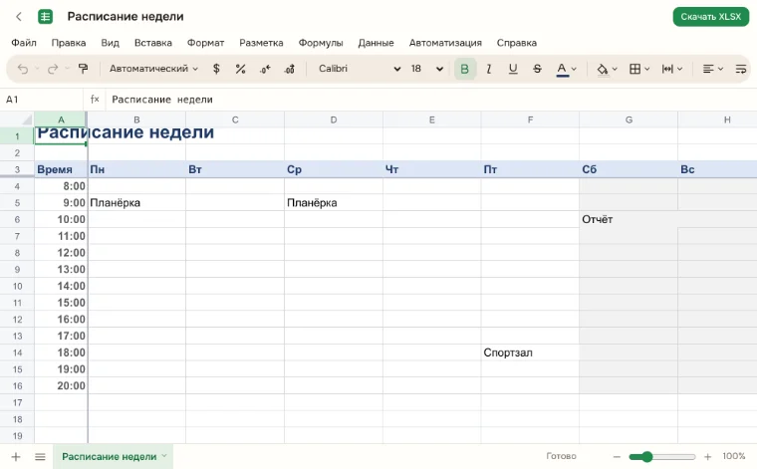The image size is (757, 469).
Task: Click the Redo icon
Action: coord(53,69)
